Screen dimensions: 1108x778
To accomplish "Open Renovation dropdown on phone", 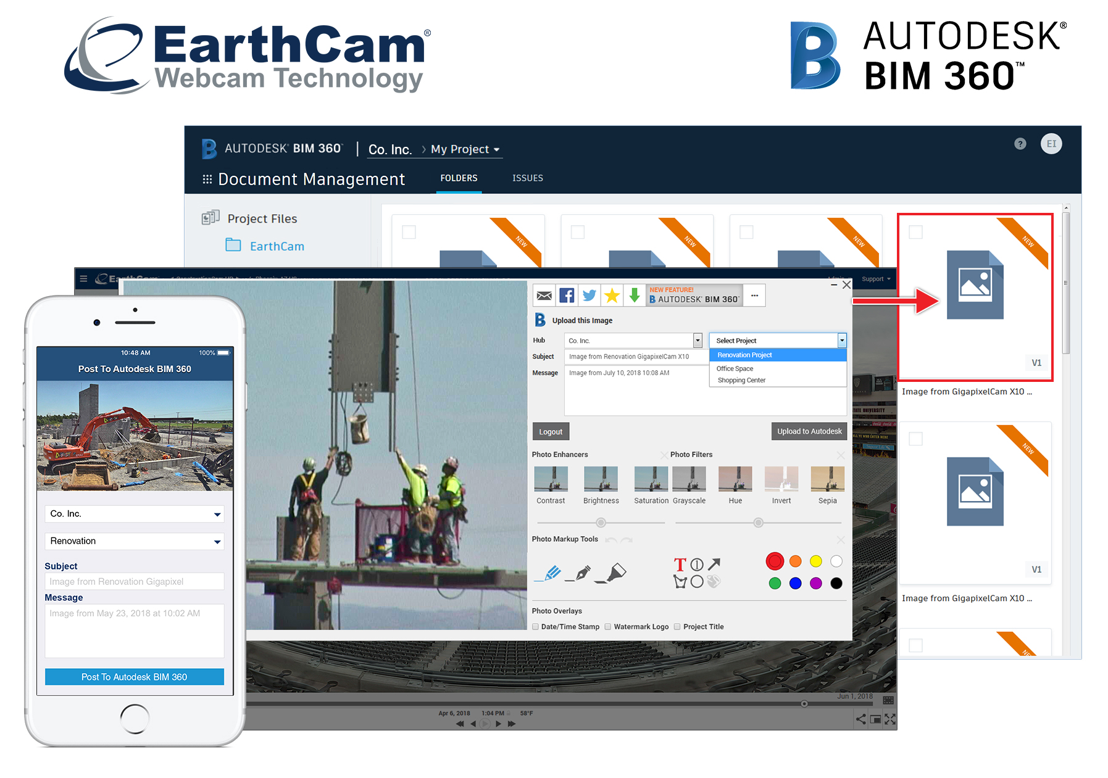I will point(135,541).
